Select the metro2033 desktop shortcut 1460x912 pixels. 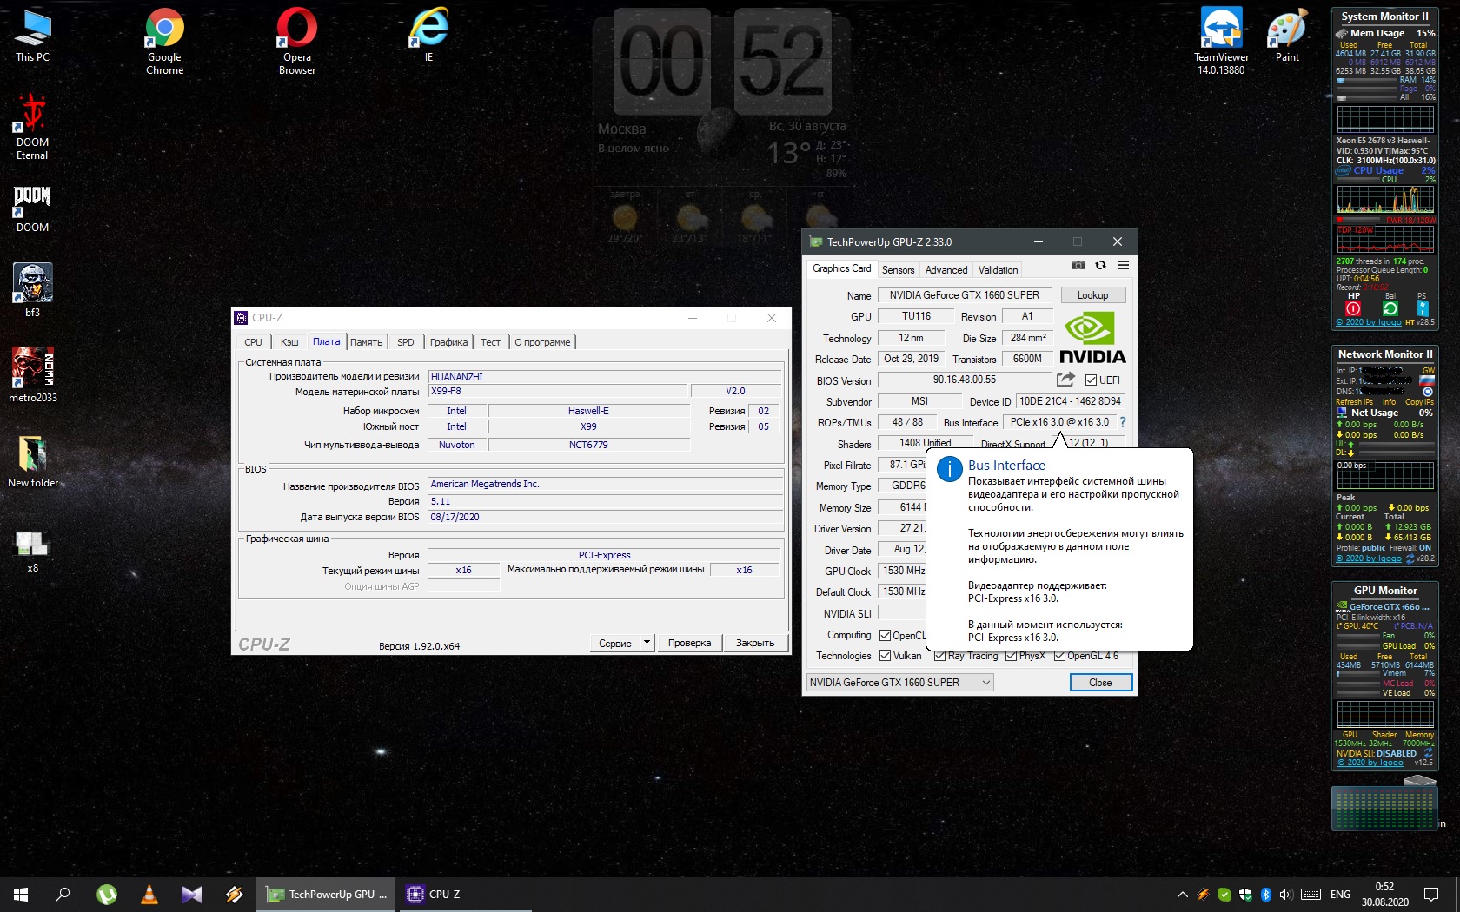click(x=33, y=376)
